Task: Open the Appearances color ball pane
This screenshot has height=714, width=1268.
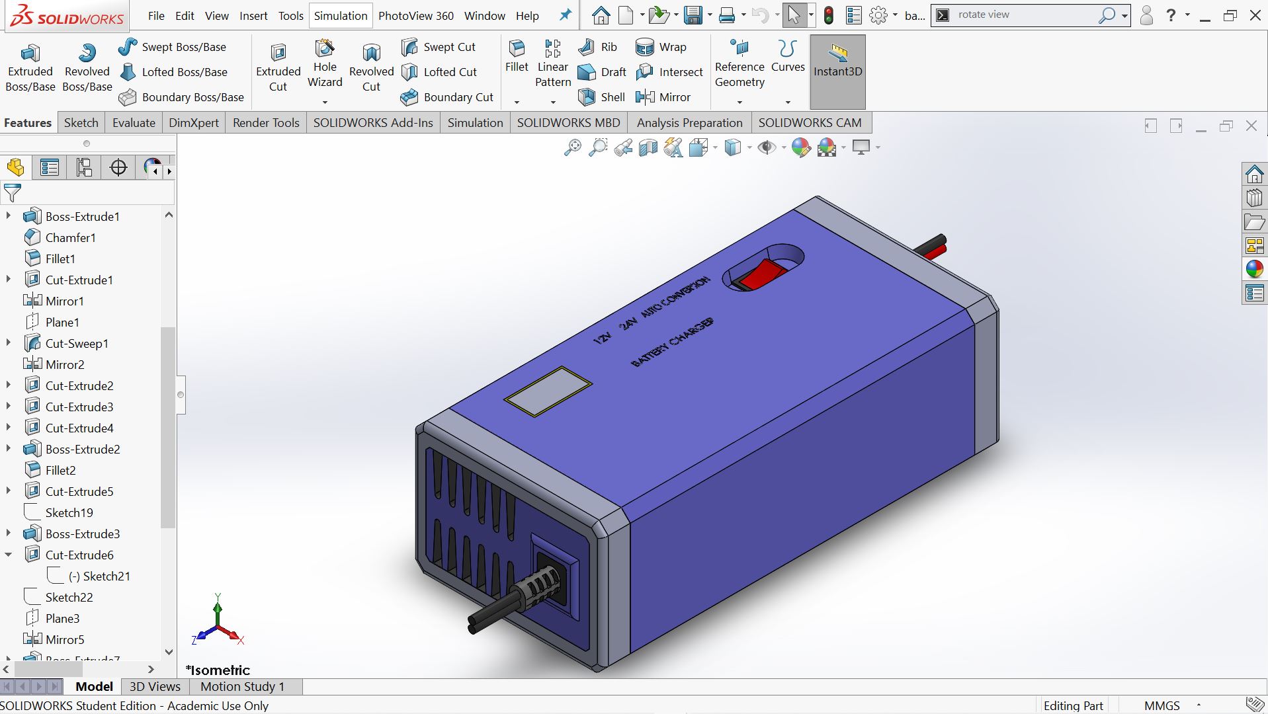Action: (1254, 269)
